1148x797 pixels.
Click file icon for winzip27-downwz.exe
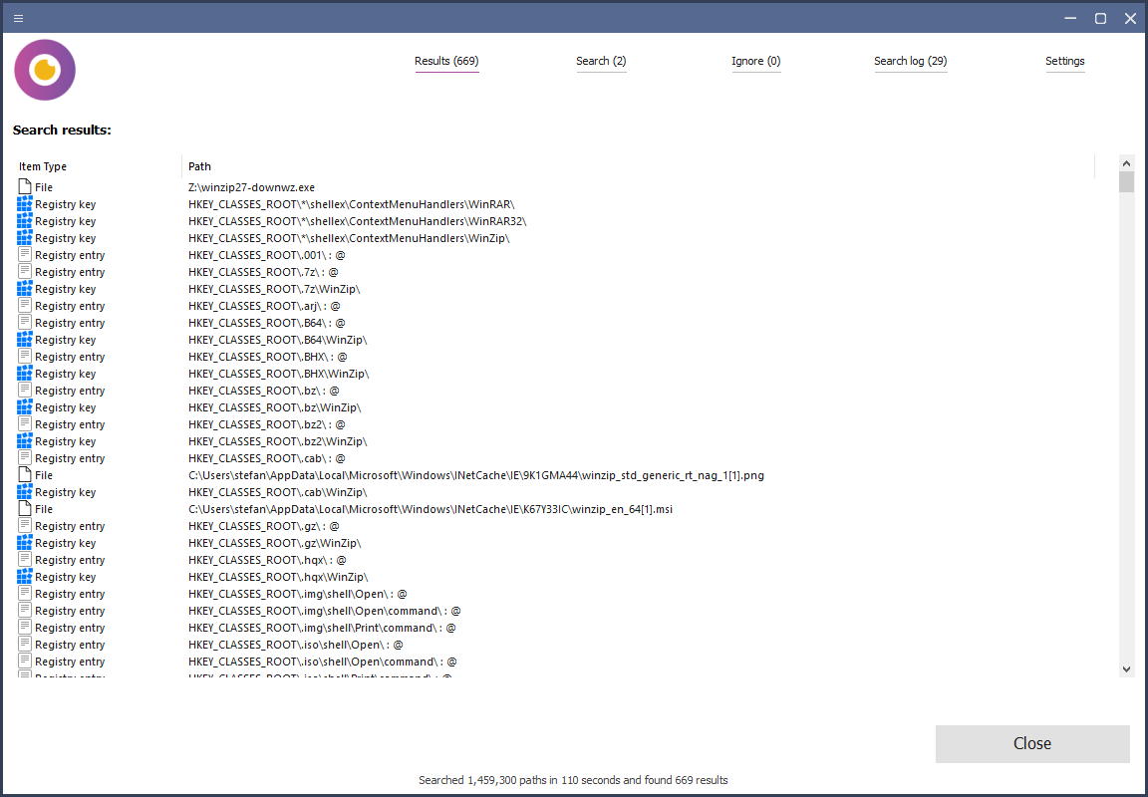(25, 187)
